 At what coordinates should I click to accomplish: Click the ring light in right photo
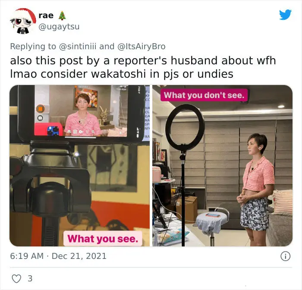coord(185,127)
